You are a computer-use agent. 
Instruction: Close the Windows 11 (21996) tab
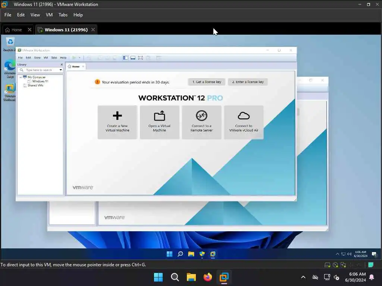(x=93, y=30)
